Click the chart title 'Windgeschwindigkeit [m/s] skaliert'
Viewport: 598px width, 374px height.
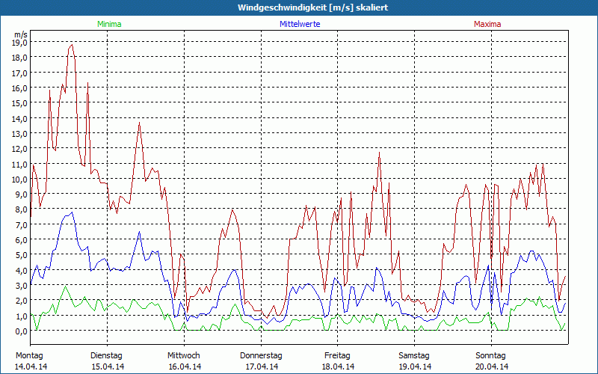(312, 7)
